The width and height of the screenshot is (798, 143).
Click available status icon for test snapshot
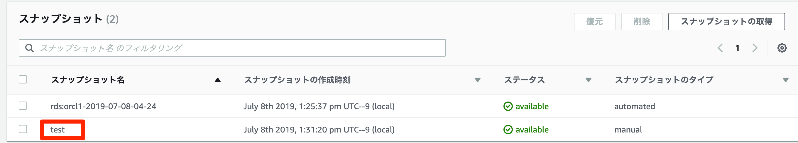pos(508,130)
